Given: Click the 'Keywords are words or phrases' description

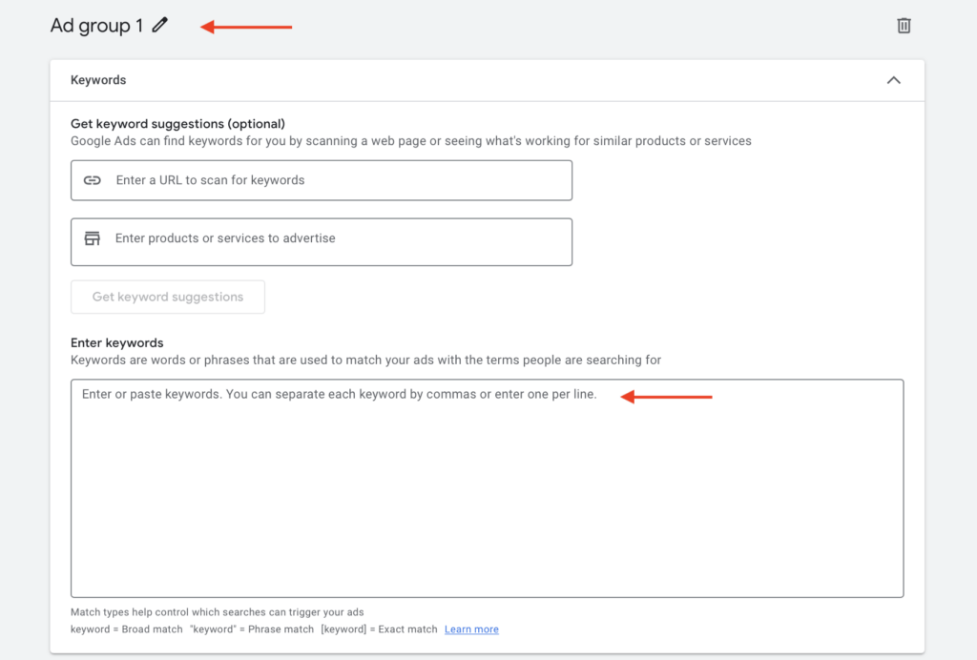Looking at the screenshot, I should pos(365,360).
